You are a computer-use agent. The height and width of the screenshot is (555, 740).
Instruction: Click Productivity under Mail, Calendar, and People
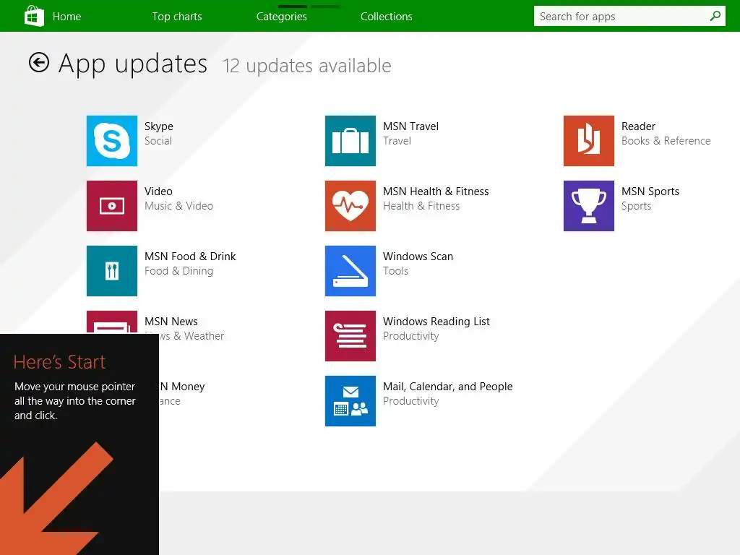[411, 402]
